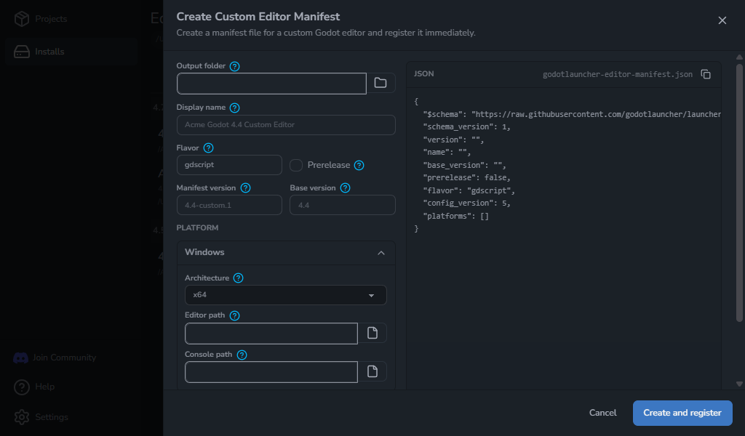Close the Create Custom Editor Manifest dialog
Viewport: 745px width, 436px height.
click(x=722, y=20)
